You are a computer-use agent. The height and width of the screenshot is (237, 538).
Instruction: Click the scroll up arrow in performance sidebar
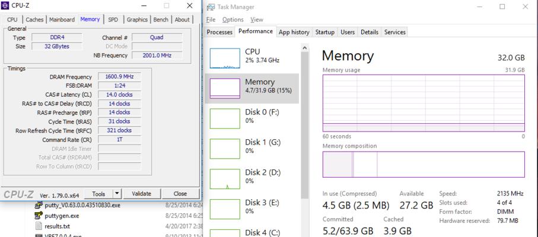coord(304,49)
